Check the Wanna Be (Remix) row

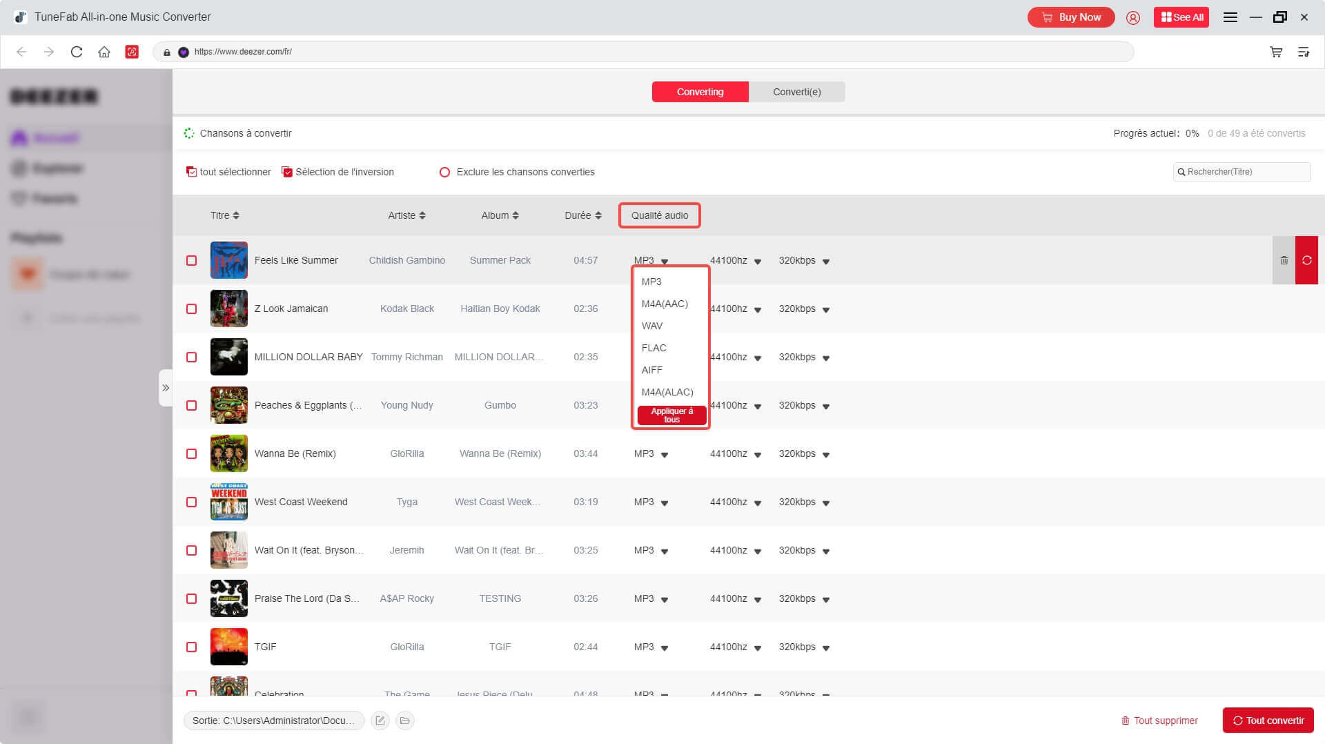[192, 453]
